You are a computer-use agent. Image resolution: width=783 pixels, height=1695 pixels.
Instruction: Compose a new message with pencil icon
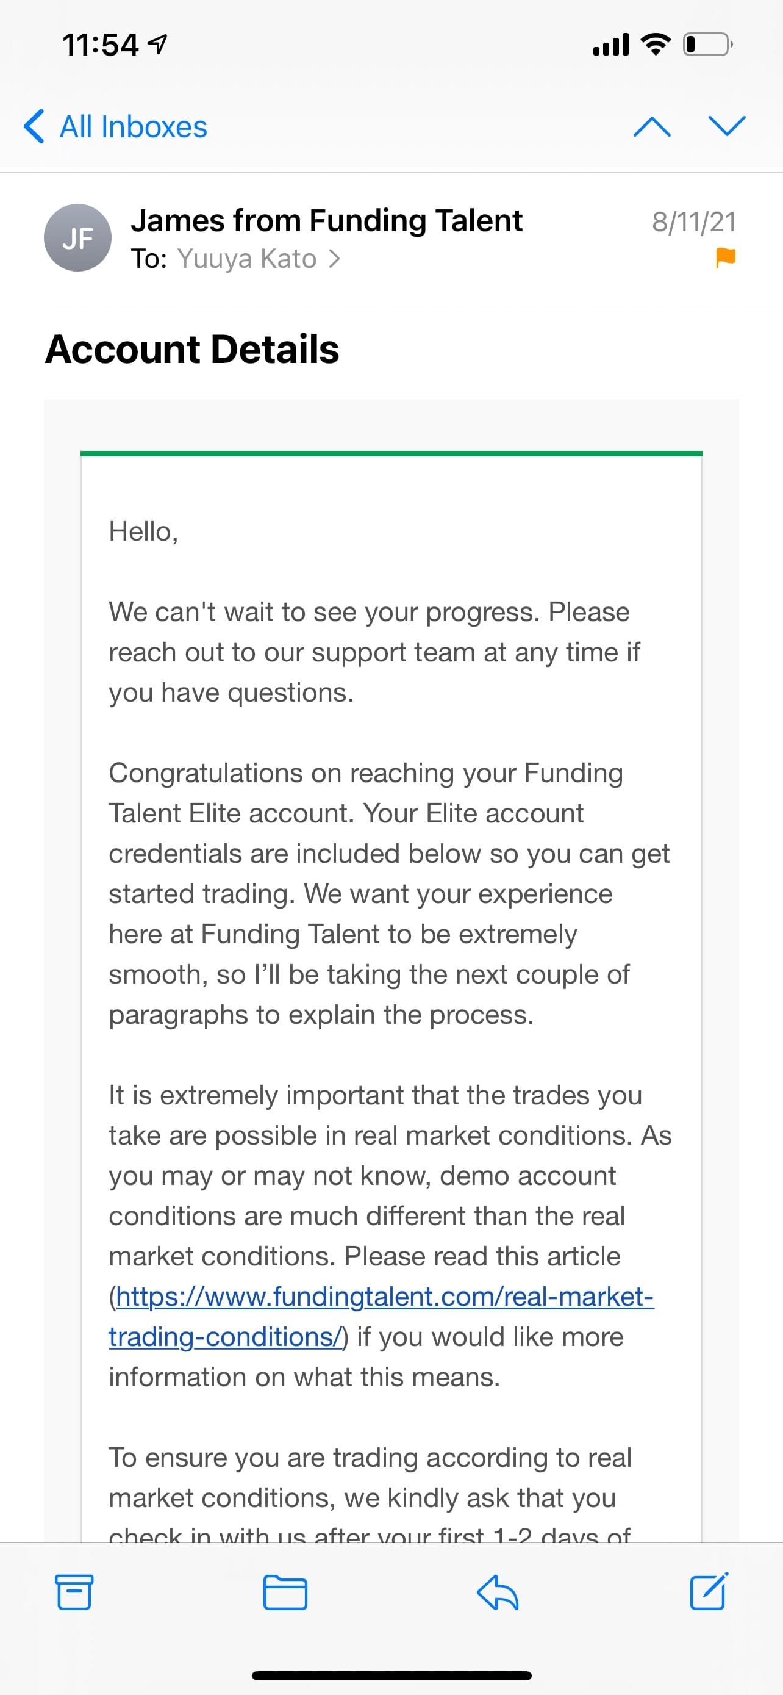pos(709,1591)
